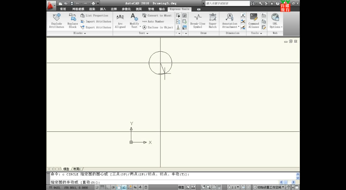
Task: Click Convert to Mtext button
Action: pos(157,15)
